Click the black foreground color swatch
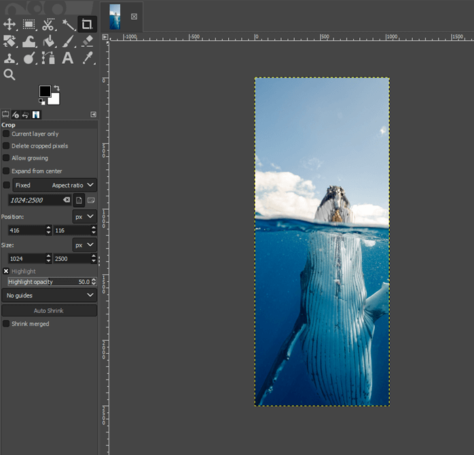Viewport: 474px width, 455px height. tap(45, 91)
